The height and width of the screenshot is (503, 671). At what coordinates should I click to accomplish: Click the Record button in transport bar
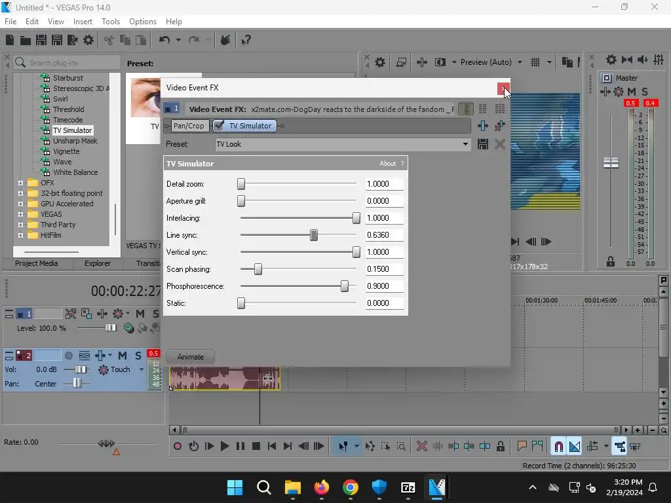point(178,447)
